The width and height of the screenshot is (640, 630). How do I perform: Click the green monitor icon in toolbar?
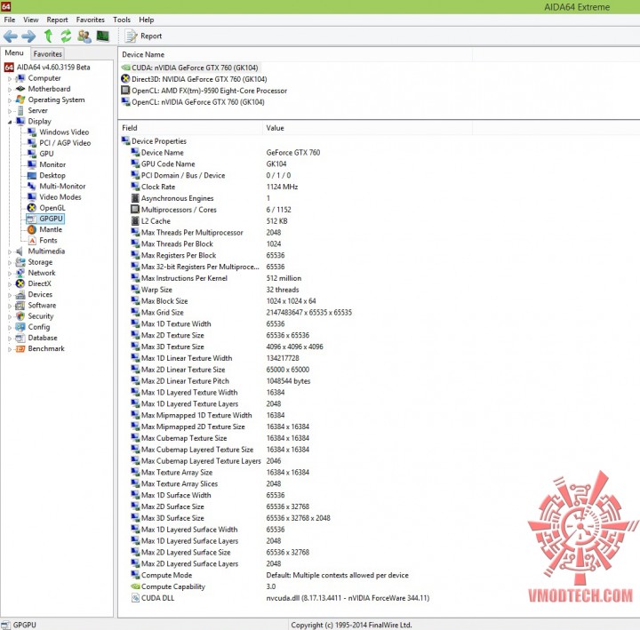[102, 36]
